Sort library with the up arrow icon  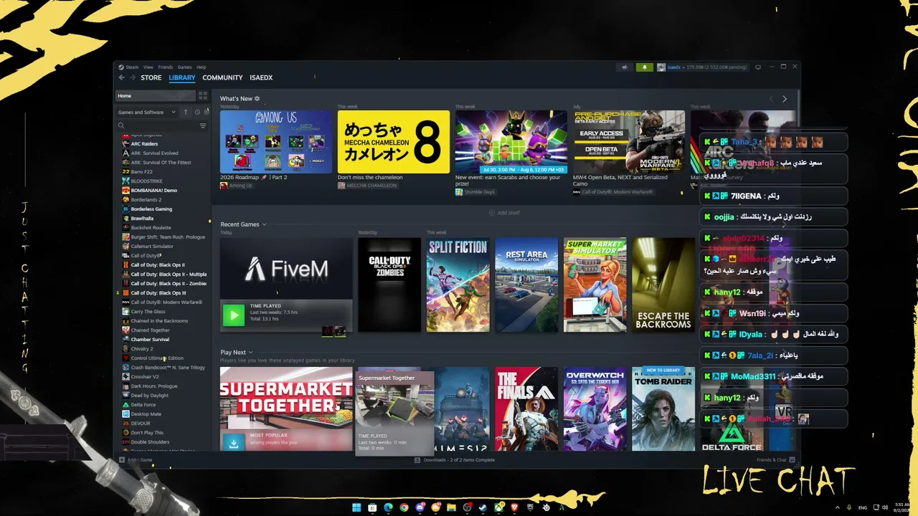tap(186, 112)
